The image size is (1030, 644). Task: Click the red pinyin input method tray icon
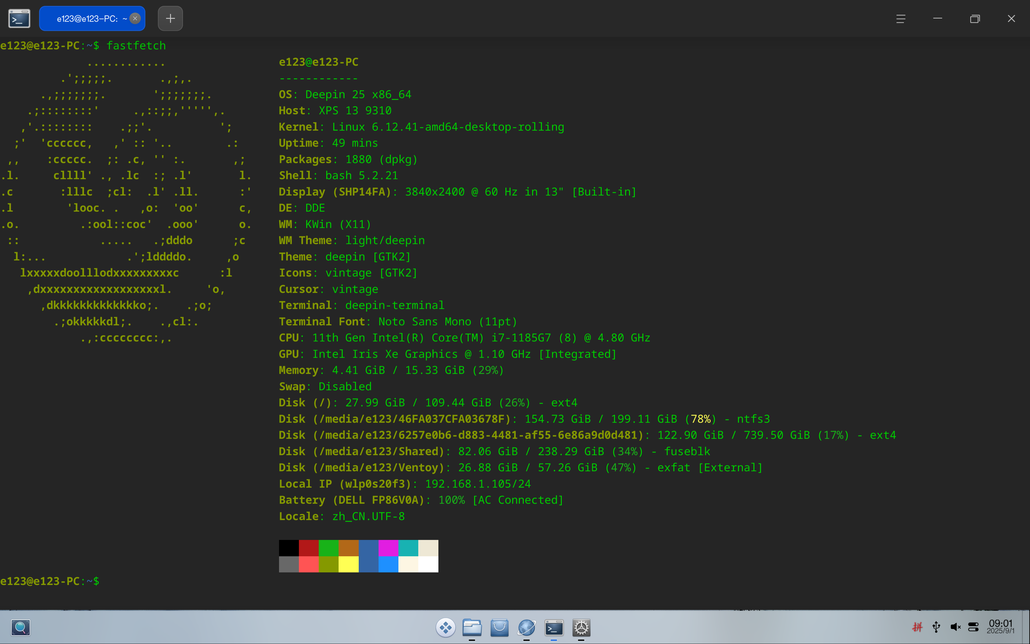[917, 627]
